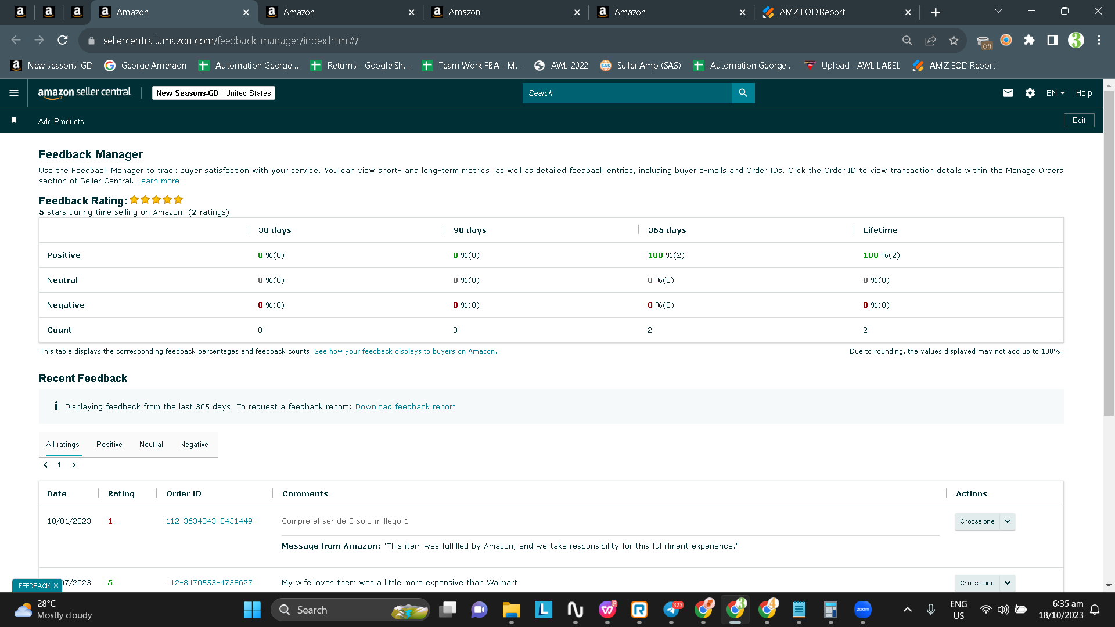Click page number 1 in pagination
Screen dimensions: 1115x627
click(59, 464)
